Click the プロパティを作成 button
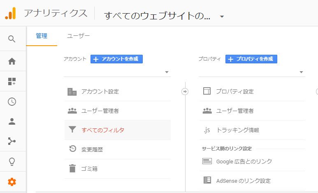This screenshot has height=193, width=318. pyautogui.click(x=251, y=59)
